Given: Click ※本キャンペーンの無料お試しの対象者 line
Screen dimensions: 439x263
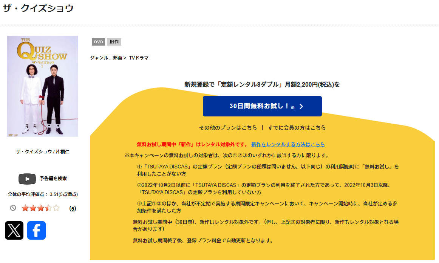Looking at the screenshot, I should (x=227, y=155).
